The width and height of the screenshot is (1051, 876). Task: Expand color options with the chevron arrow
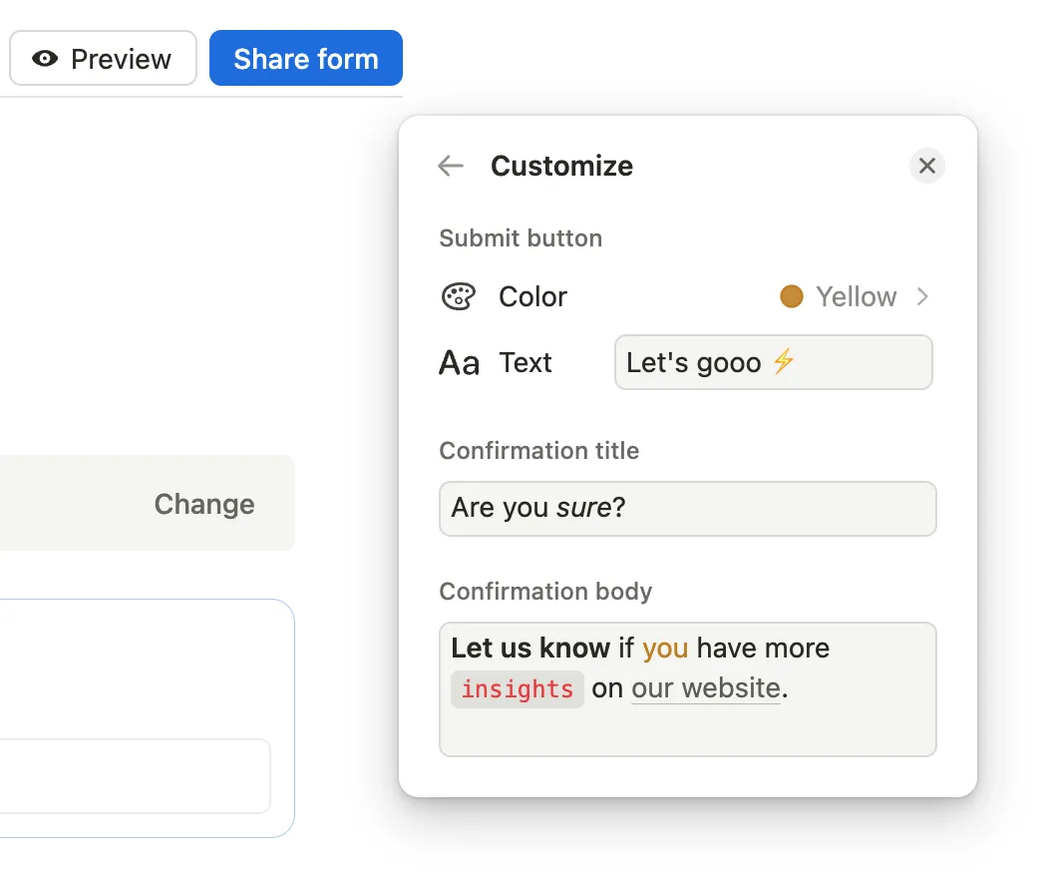(922, 296)
